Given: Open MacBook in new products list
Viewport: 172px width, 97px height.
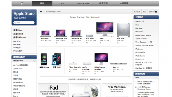Looking at the screenshot, I should point(139,28).
